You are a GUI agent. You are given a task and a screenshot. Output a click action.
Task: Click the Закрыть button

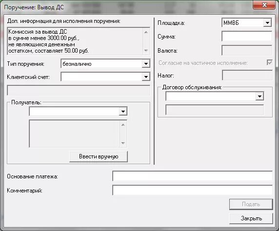pyautogui.click(x=251, y=218)
